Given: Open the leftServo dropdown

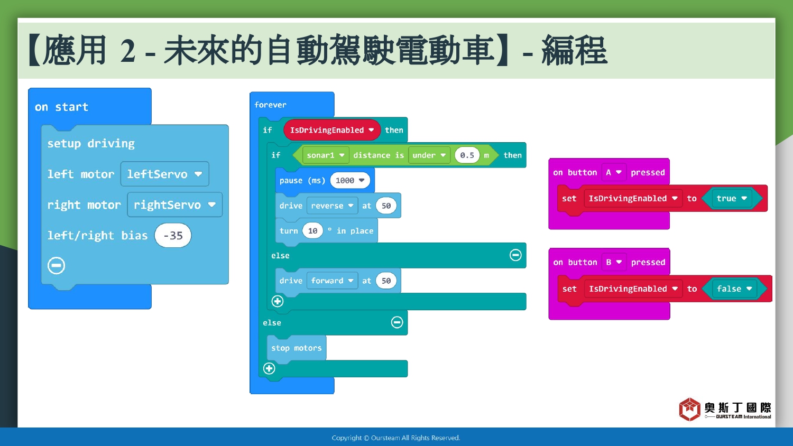Looking at the screenshot, I should coord(165,174).
